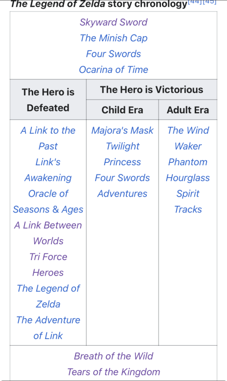Open Oracle of Seasons & Ages link
Screen dimensions: 227x381
(x=48, y=201)
